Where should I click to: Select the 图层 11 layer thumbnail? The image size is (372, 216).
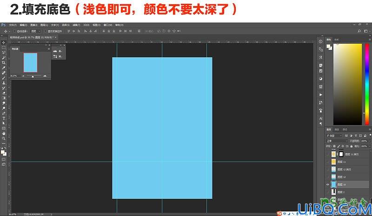tap(333, 162)
